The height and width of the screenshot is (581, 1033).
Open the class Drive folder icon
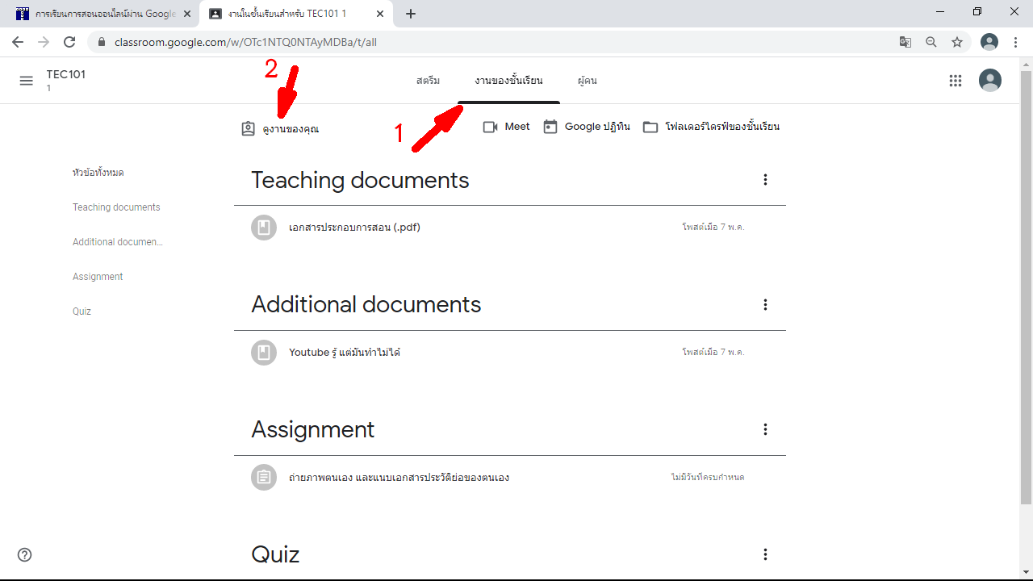pyautogui.click(x=650, y=127)
